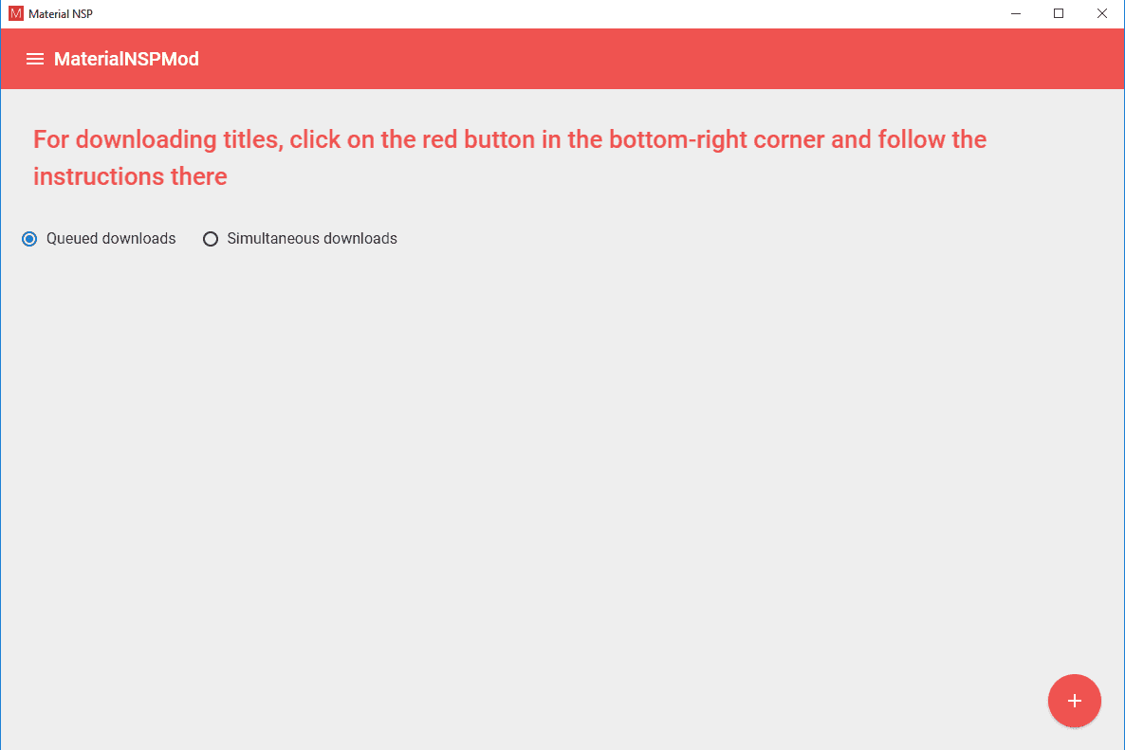Click the MaterialNSPMod header title

126,59
